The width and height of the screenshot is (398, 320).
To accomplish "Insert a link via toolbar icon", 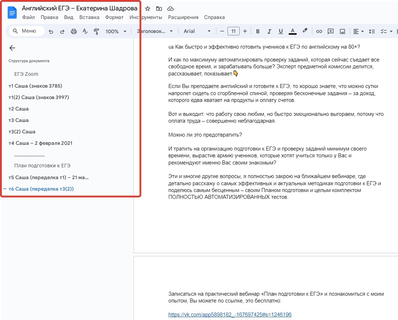I will [319, 31].
